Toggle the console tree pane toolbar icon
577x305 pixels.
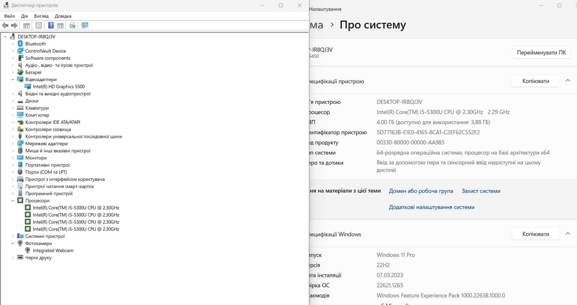coord(27,26)
